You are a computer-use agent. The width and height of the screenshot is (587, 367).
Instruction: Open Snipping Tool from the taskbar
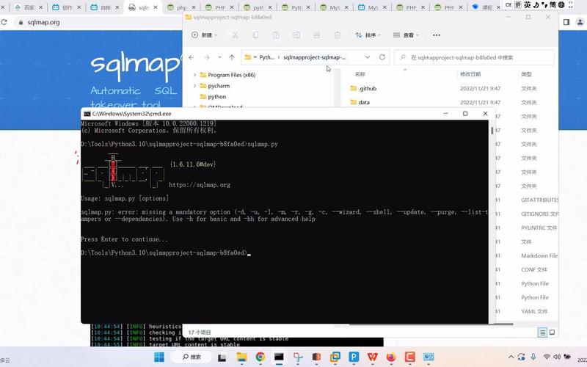[298, 357]
